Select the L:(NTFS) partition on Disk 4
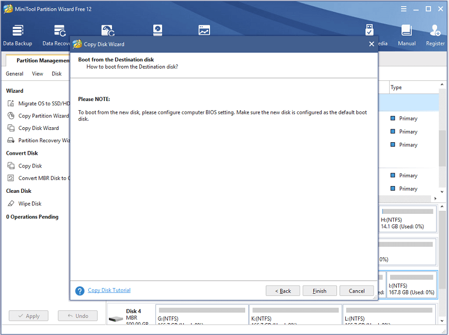The height and width of the screenshot is (335, 449). 389,315
